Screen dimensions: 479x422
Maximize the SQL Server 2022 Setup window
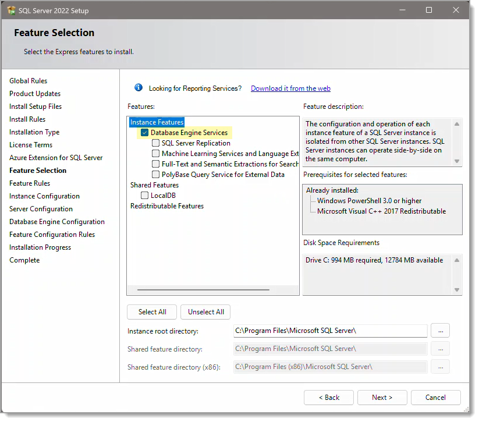point(429,10)
